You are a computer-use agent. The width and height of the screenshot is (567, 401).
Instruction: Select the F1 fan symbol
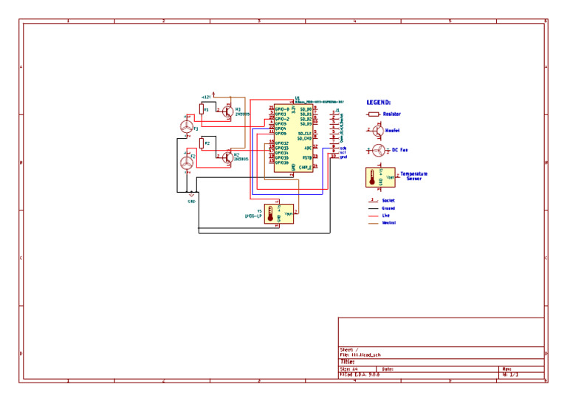coord(187,126)
